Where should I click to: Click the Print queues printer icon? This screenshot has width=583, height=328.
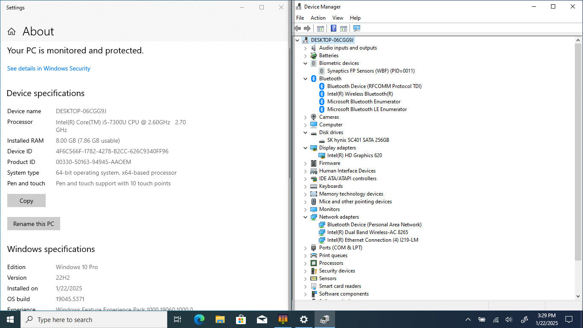point(314,255)
